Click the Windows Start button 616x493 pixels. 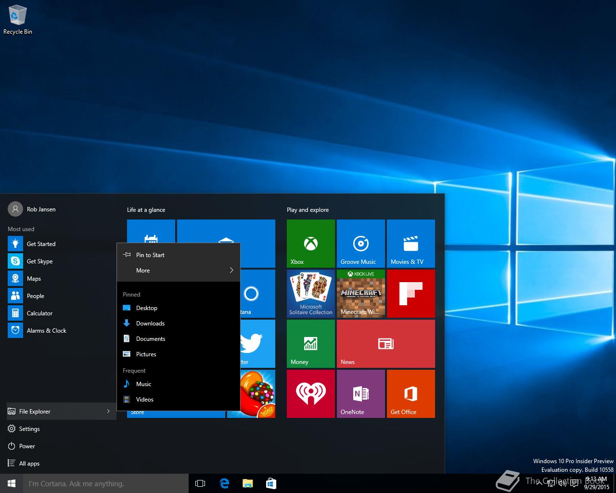[x=12, y=483]
